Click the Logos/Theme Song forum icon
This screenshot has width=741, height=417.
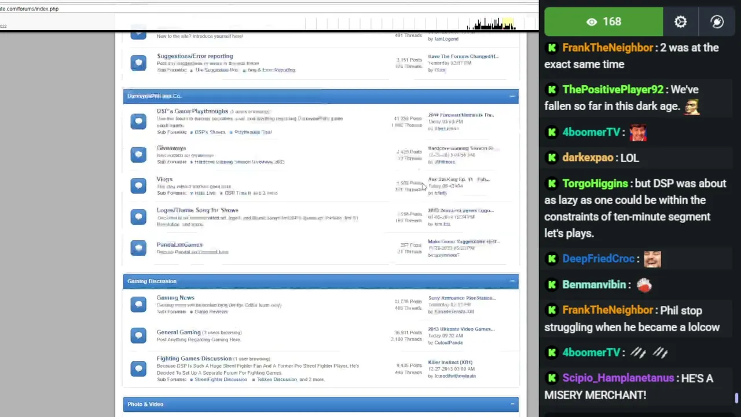coord(138,217)
